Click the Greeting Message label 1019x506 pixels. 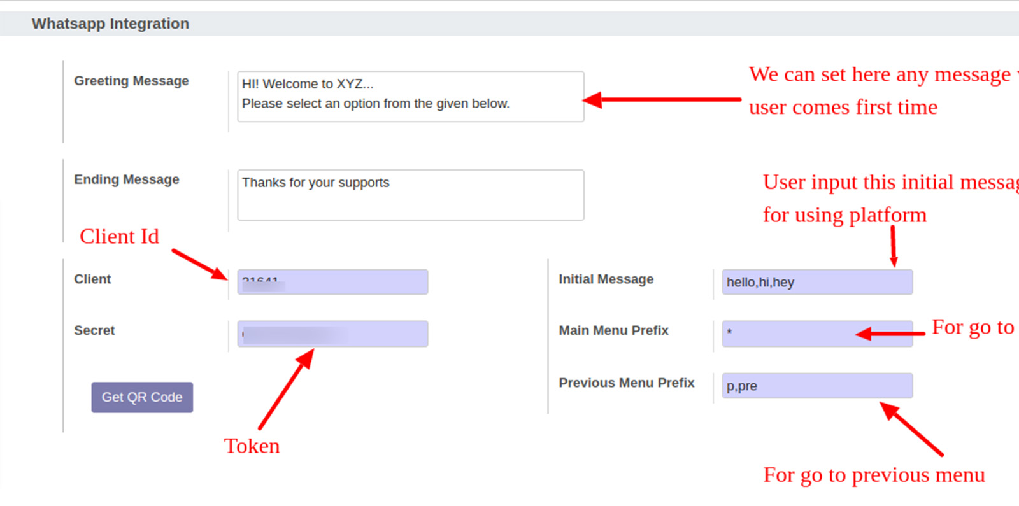(x=131, y=81)
